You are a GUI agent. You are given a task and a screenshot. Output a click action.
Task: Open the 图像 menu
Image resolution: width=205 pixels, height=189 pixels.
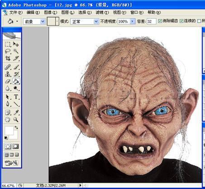pos(50,12)
